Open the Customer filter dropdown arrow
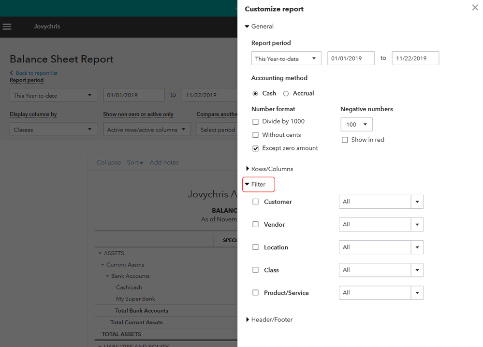Viewport: 483px width, 347px height. [x=417, y=202]
